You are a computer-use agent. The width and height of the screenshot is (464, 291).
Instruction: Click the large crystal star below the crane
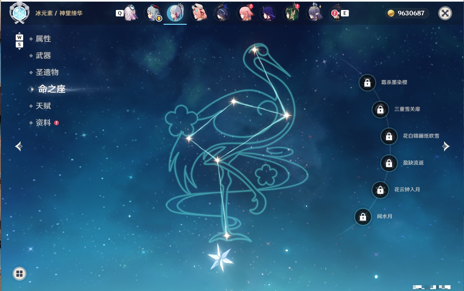pos(220,258)
